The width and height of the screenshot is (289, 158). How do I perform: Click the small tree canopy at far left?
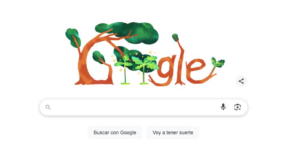pyautogui.click(x=73, y=37)
